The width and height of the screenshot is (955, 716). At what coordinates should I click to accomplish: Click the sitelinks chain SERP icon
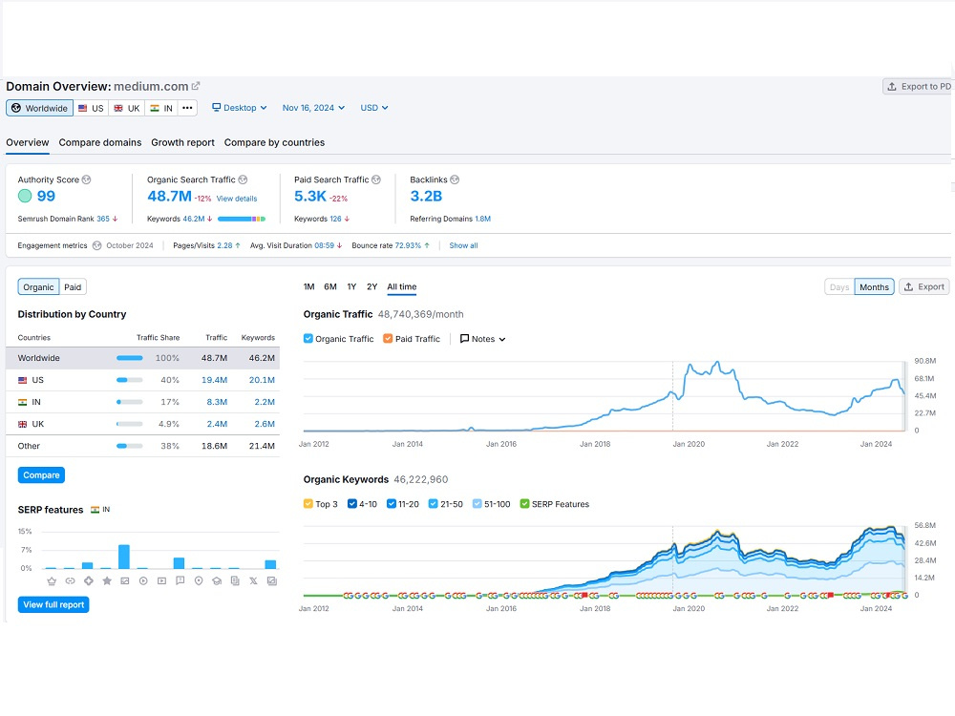click(70, 580)
